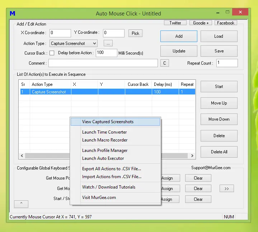Select Export All Actions to .CSV File

112,169
